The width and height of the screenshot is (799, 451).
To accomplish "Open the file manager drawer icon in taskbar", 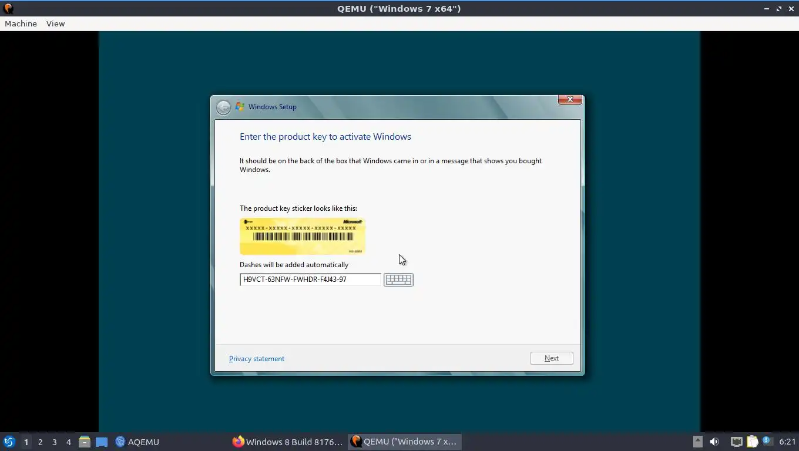I will click(85, 442).
